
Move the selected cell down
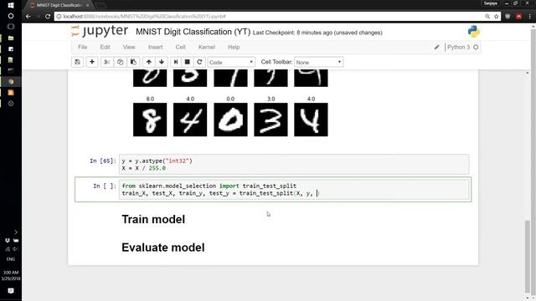162,62
